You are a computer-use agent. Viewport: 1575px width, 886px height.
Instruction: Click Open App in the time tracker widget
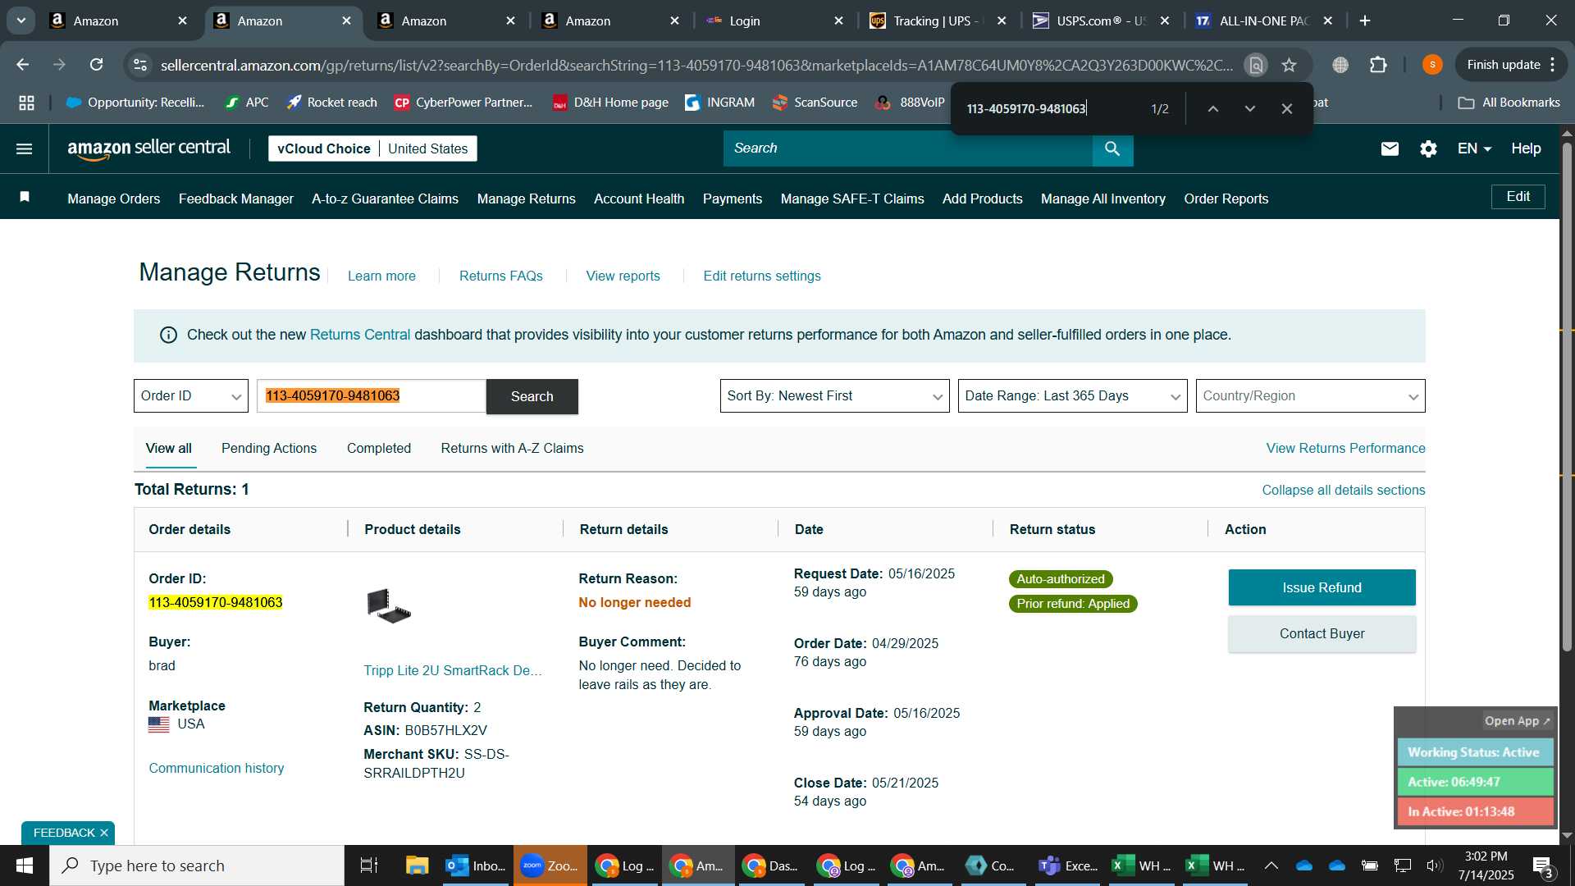[1517, 721]
